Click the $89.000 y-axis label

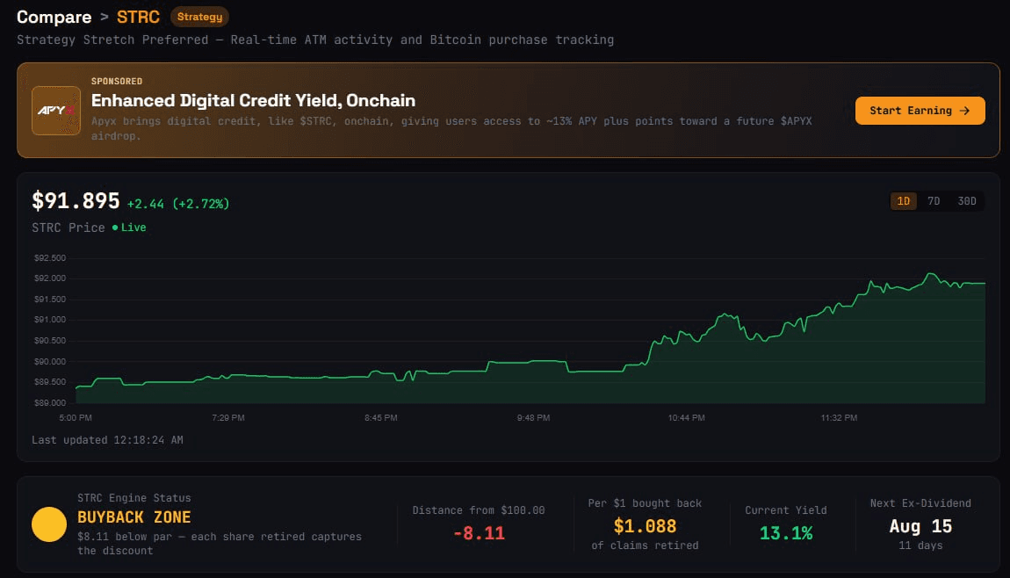[x=50, y=402]
